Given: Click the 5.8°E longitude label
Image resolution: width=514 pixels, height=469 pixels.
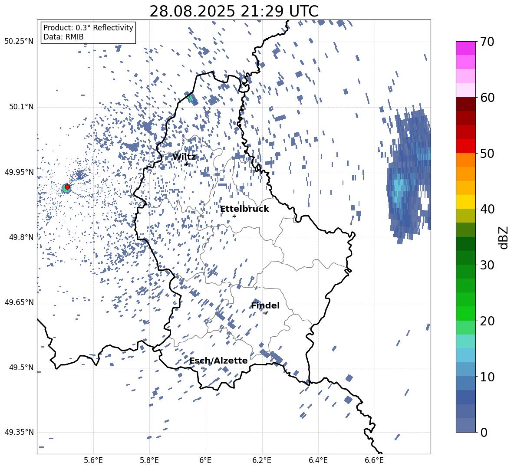Looking at the screenshot, I should point(149,460).
